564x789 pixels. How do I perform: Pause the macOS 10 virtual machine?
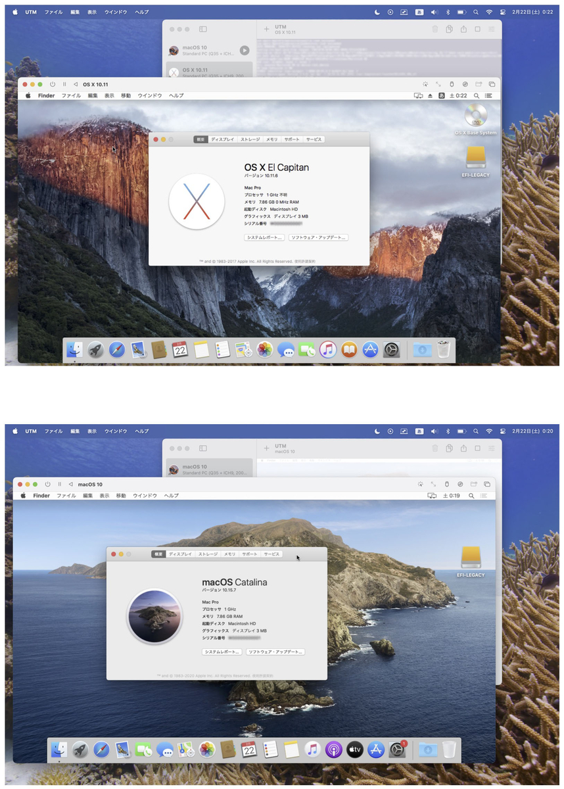click(x=59, y=484)
